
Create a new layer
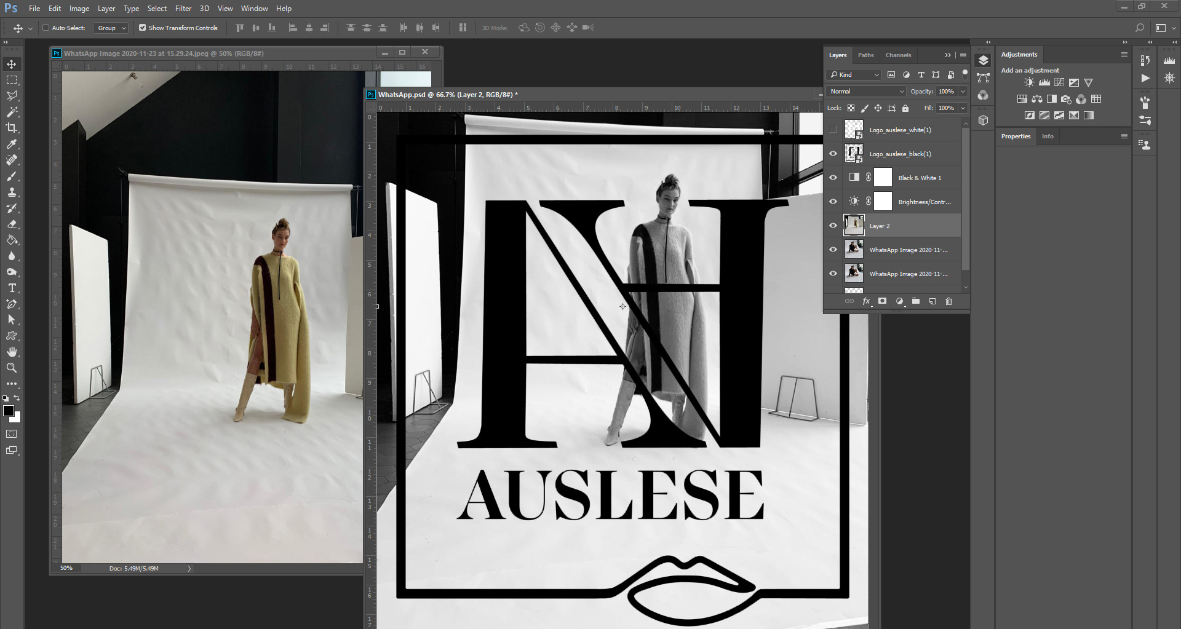(932, 301)
